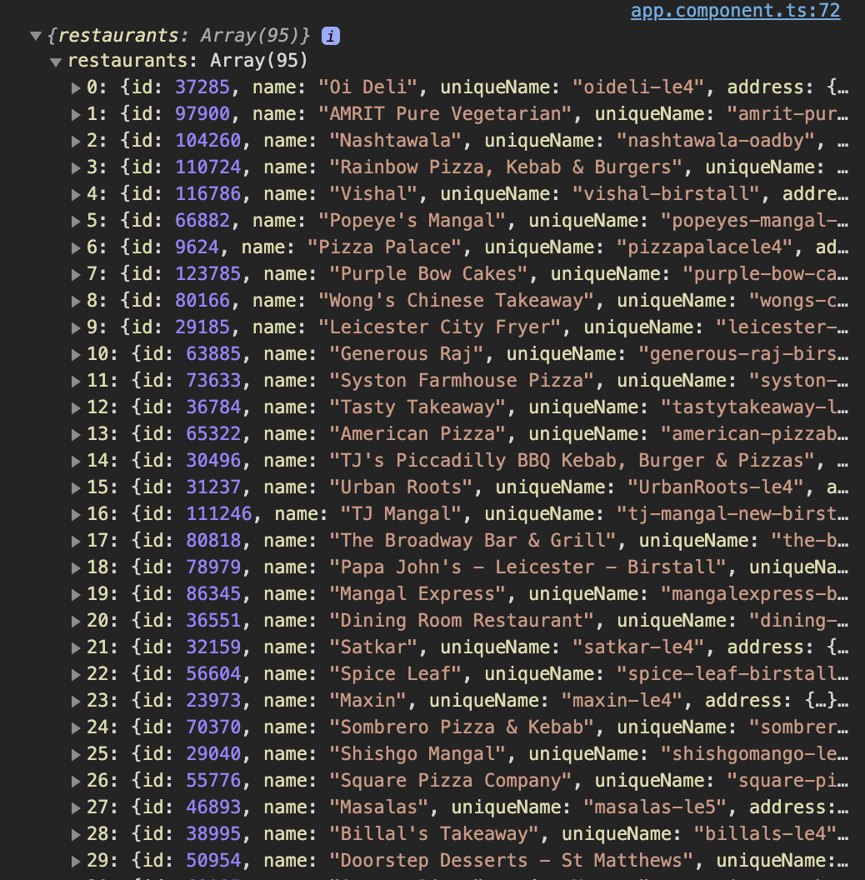Expand item 24 Sombrero Pizza & Kebab
The image size is (865, 880).
[76, 727]
